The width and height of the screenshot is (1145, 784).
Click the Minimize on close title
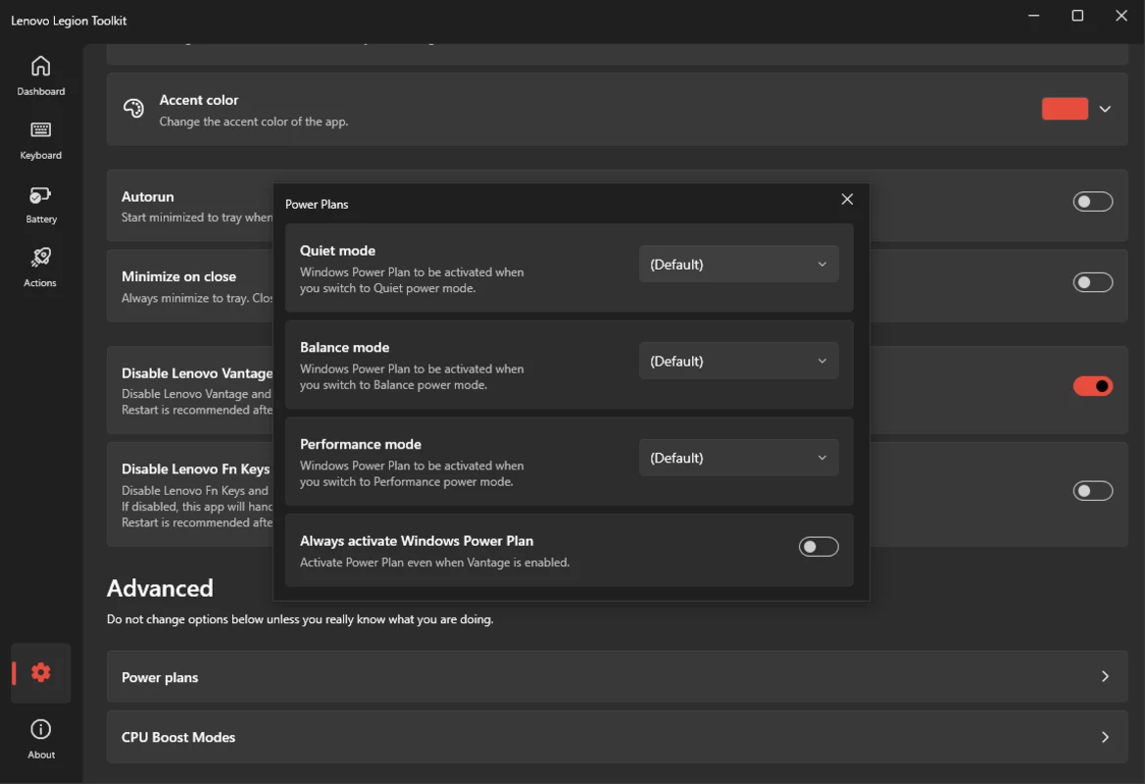pos(178,276)
